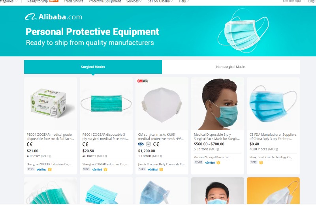Open CM surgical masks KN95 product title
Image resolution: width=316 pixels, height=206 pixels.
click(161, 137)
